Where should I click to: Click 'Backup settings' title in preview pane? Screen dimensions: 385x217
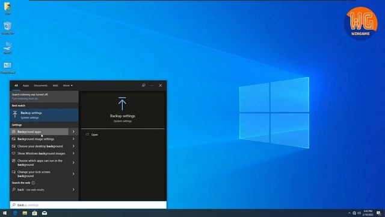tap(123, 116)
